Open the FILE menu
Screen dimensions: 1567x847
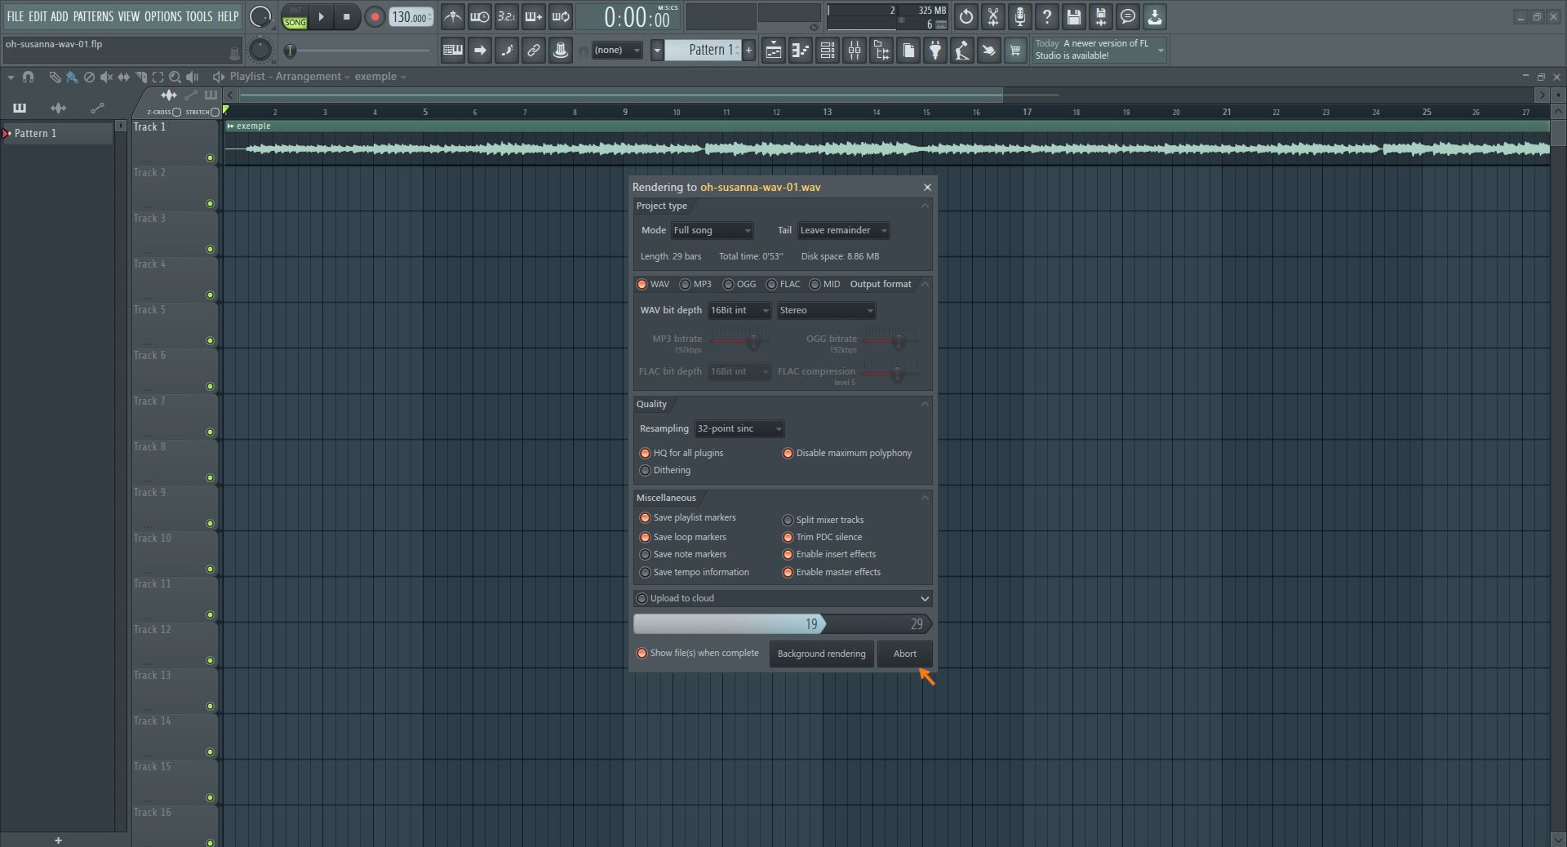pyautogui.click(x=16, y=16)
